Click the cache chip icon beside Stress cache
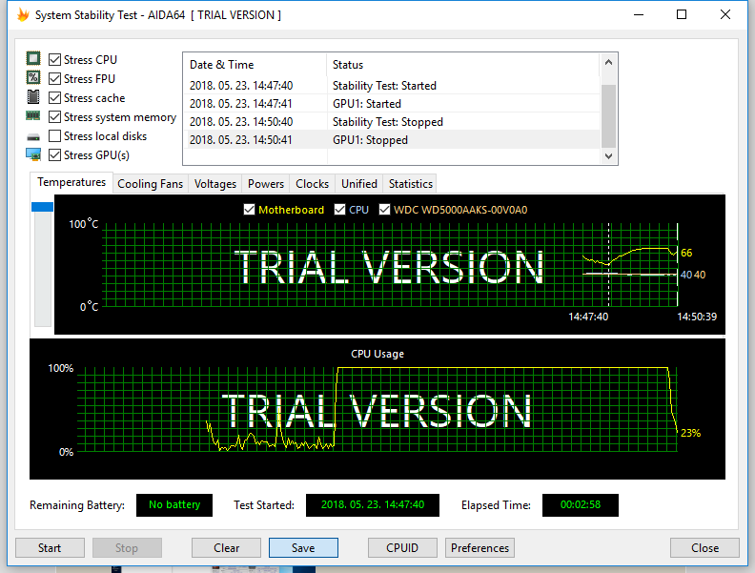This screenshot has height=573, width=755. 33,97
